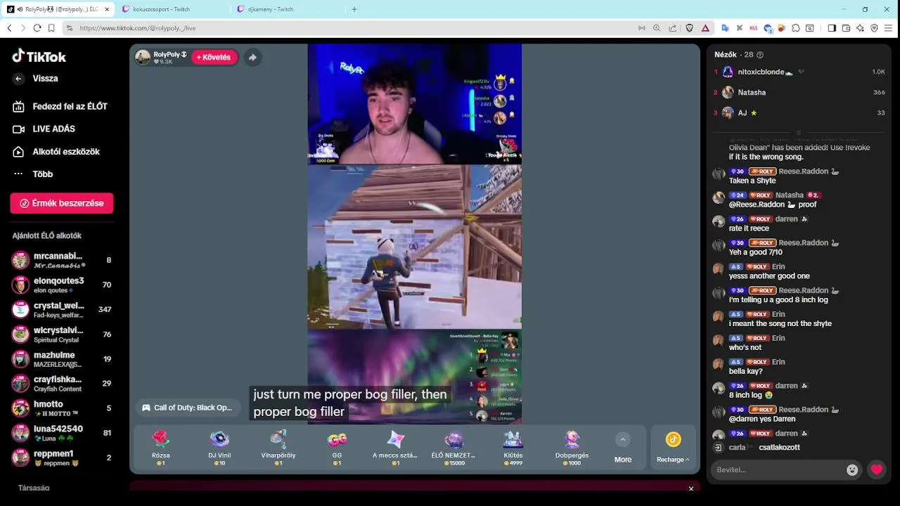
Task: Open Társaság section heading
Action: pos(34,488)
